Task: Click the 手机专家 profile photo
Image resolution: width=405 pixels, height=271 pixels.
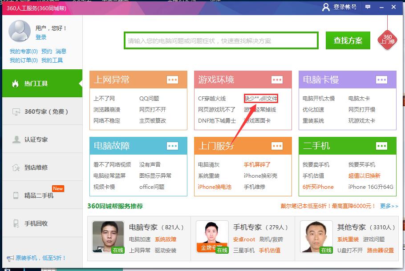Action: (x=212, y=237)
